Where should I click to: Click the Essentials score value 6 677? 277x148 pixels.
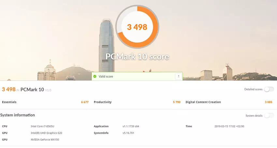(85, 102)
